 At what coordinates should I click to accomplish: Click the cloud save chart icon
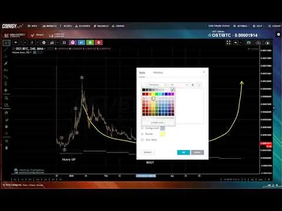point(258,43)
